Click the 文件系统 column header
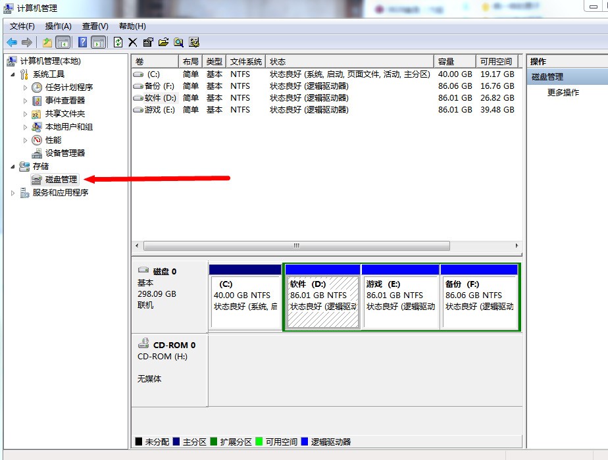 coord(246,62)
